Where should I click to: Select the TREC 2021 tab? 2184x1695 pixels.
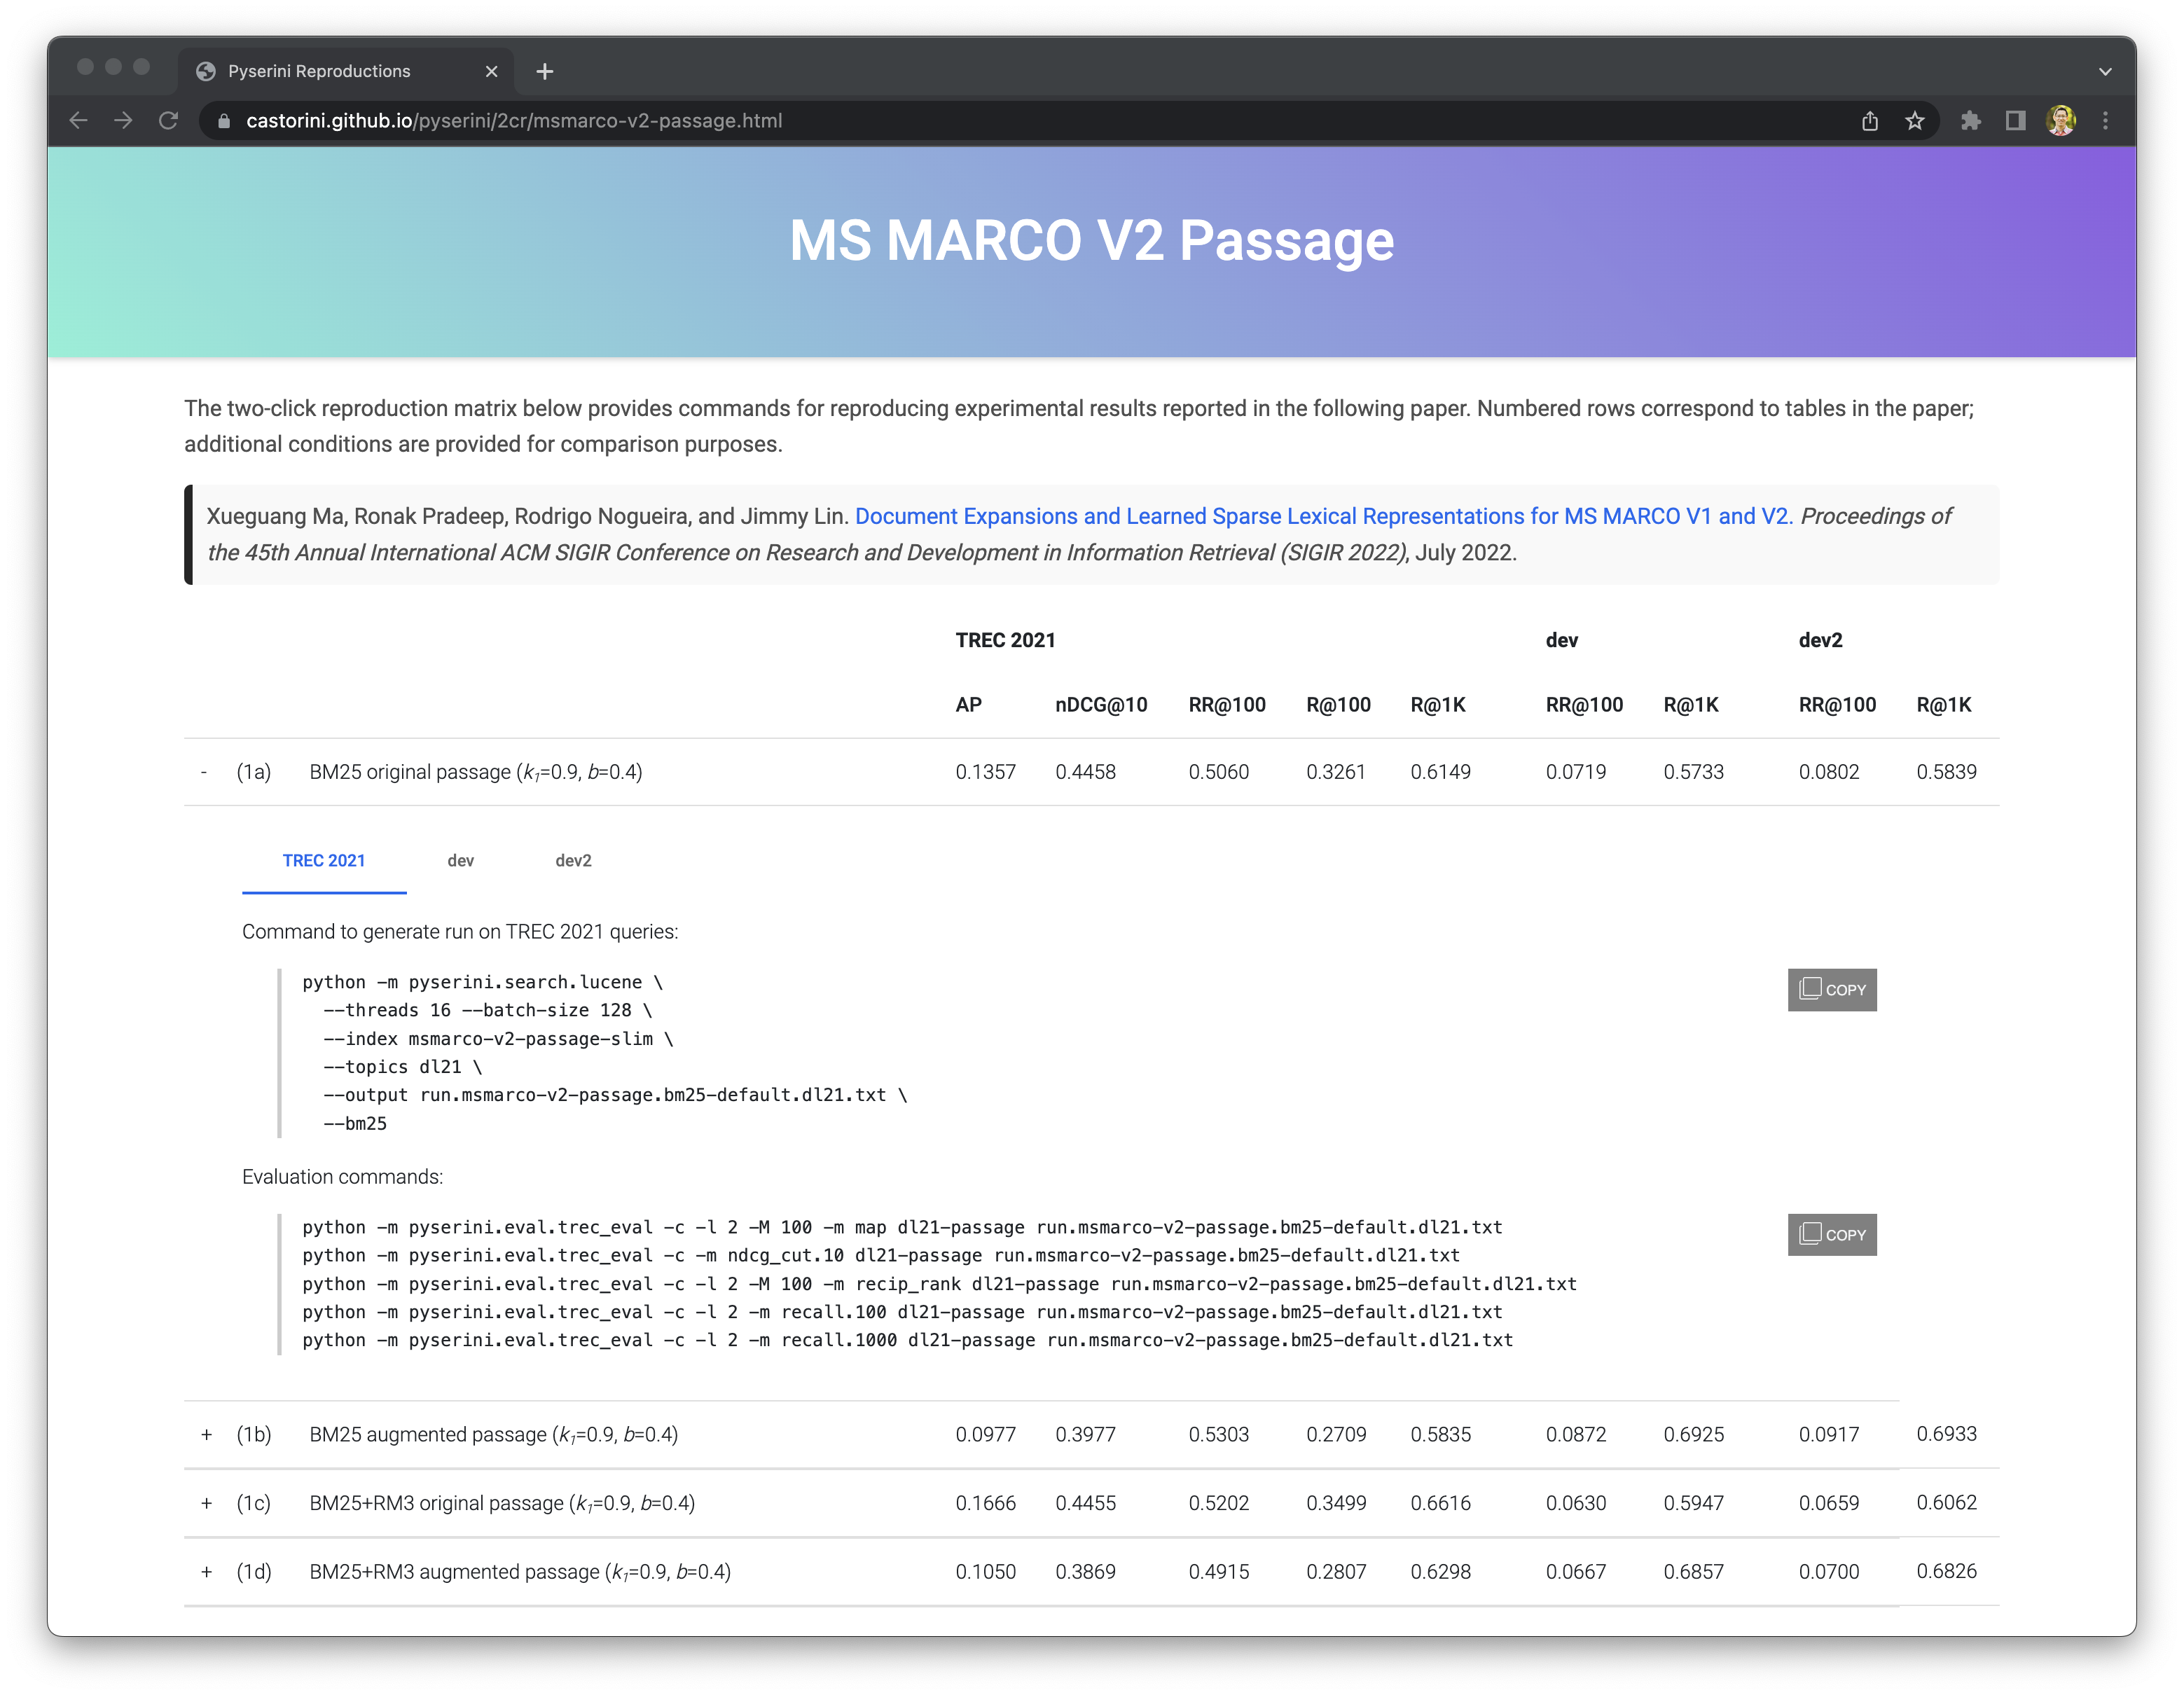pos(324,860)
